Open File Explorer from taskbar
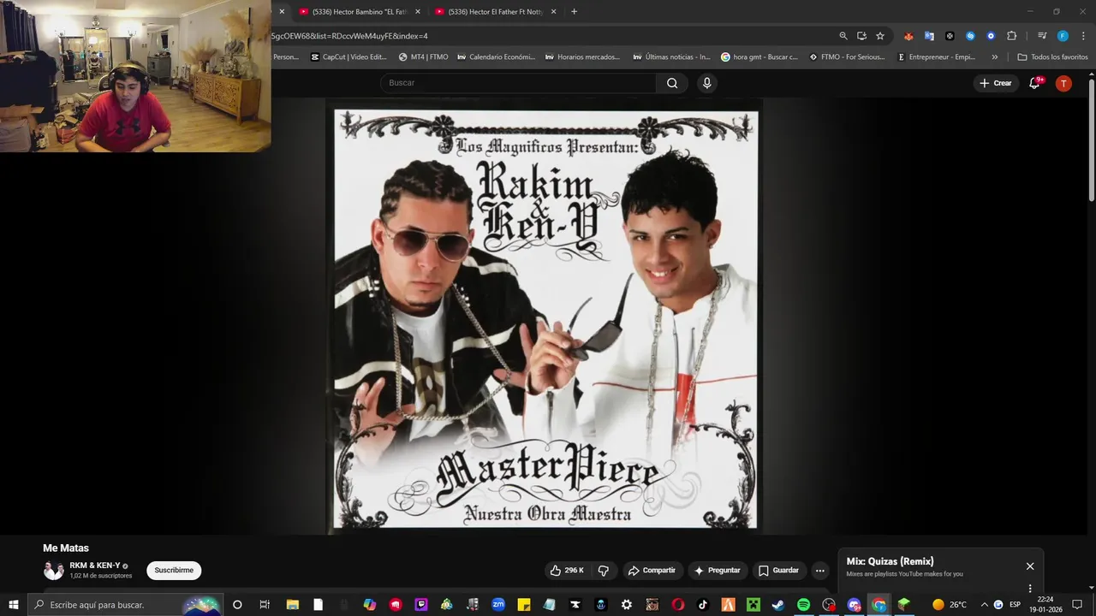This screenshot has width=1096, height=616. (x=292, y=605)
